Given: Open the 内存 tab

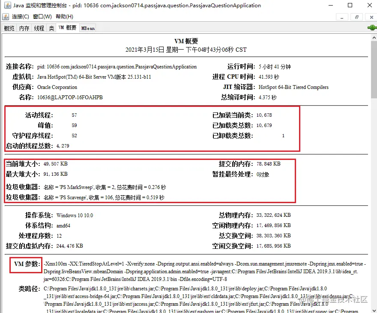Looking at the screenshot, I should click(24, 28).
